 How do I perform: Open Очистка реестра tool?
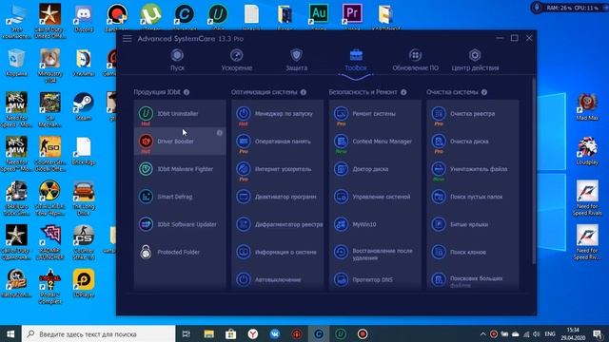pos(473,114)
